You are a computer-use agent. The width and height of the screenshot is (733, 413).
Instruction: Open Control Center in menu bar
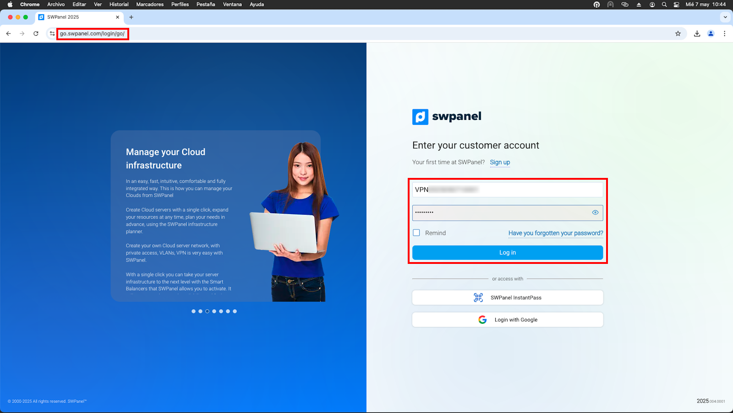pyautogui.click(x=677, y=5)
